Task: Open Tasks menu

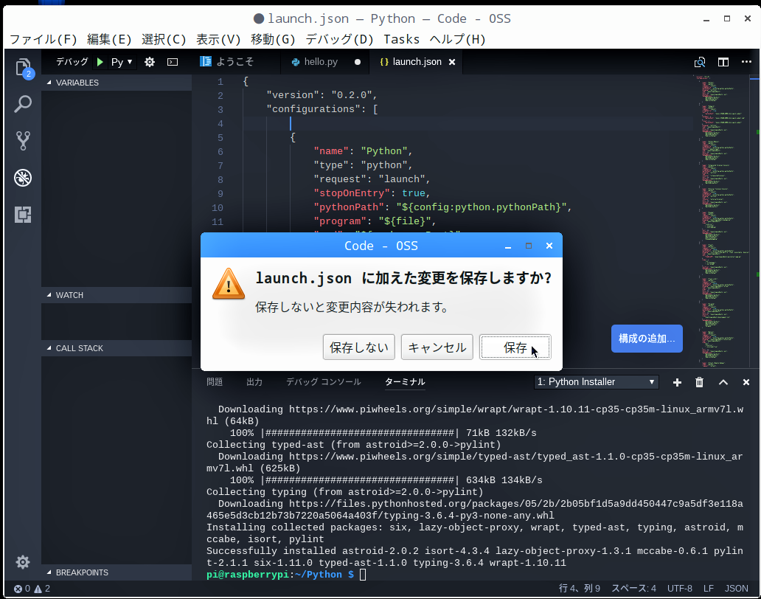Action: [x=401, y=39]
